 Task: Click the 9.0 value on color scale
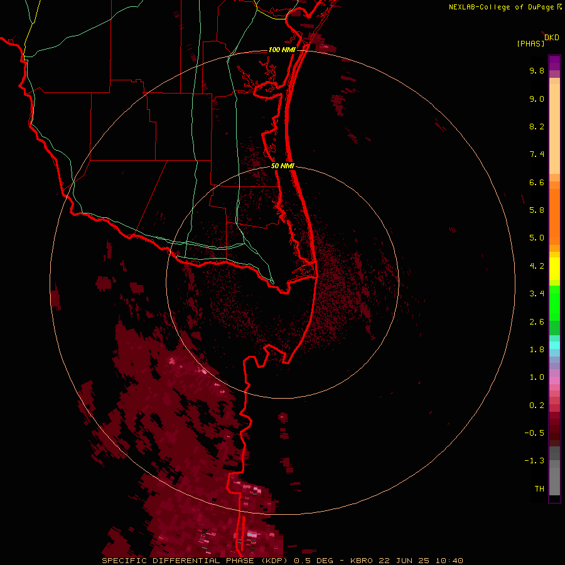tap(537, 99)
